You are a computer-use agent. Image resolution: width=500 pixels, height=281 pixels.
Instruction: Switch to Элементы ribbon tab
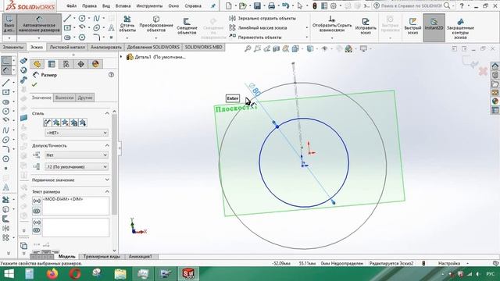click(x=13, y=47)
